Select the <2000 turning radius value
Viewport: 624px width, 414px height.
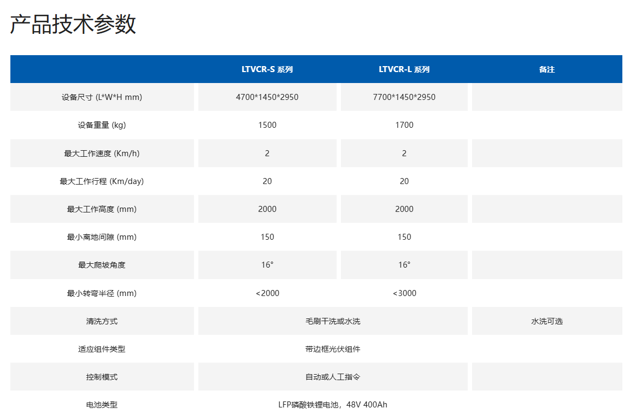click(x=267, y=293)
